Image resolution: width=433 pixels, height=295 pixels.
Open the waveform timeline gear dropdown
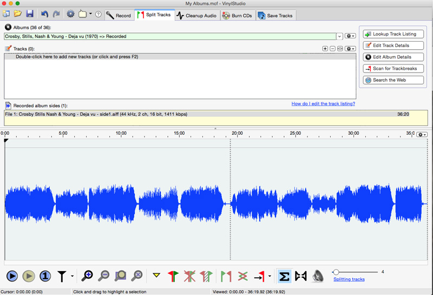(x=421, y=134)
